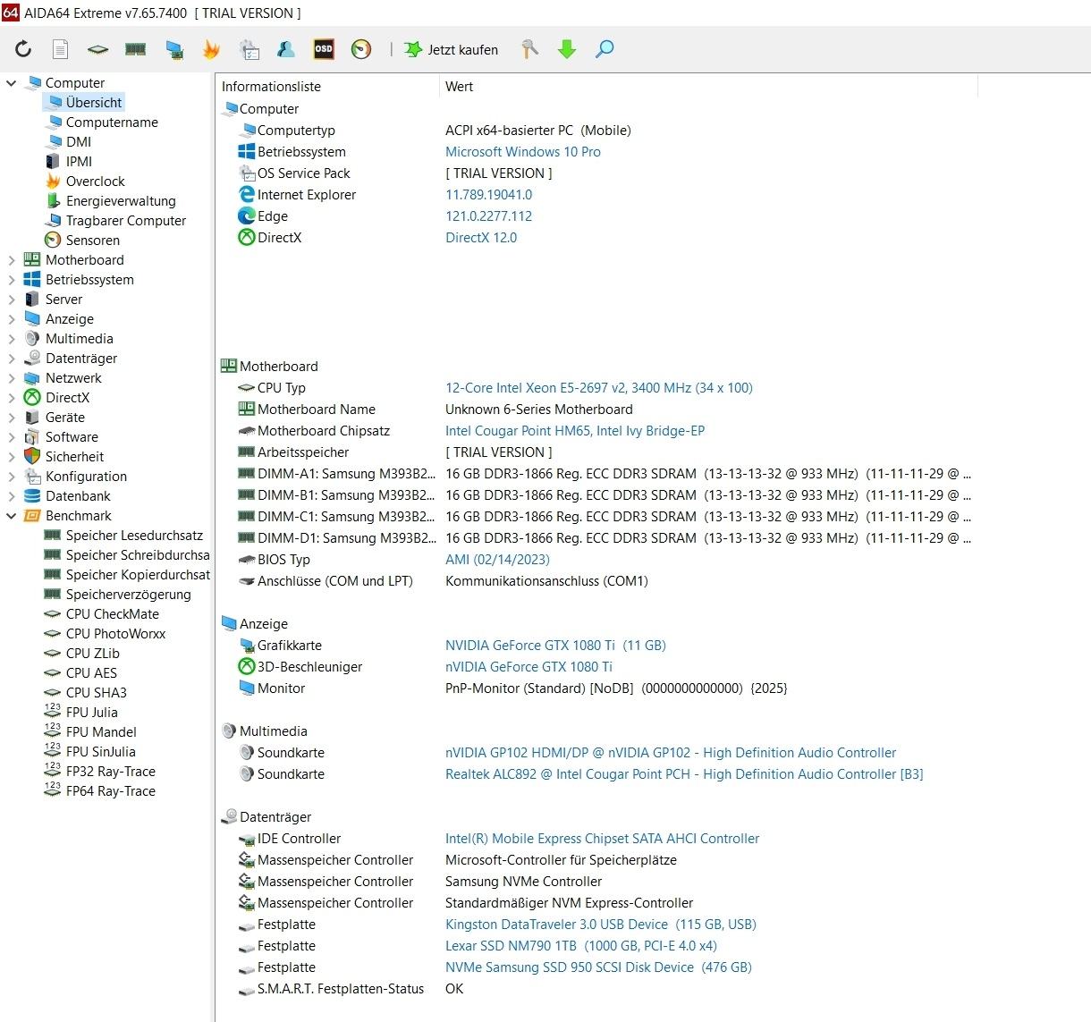Expand the Netzwerk tree node
The height and width of the screenshot is (1022, 1091).
click(x=12, y=378)
